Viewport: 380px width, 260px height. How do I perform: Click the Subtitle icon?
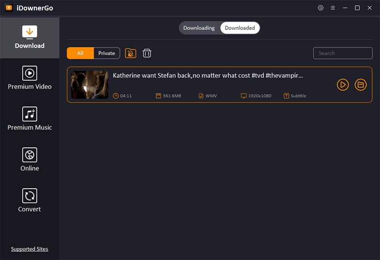[286, 96]
